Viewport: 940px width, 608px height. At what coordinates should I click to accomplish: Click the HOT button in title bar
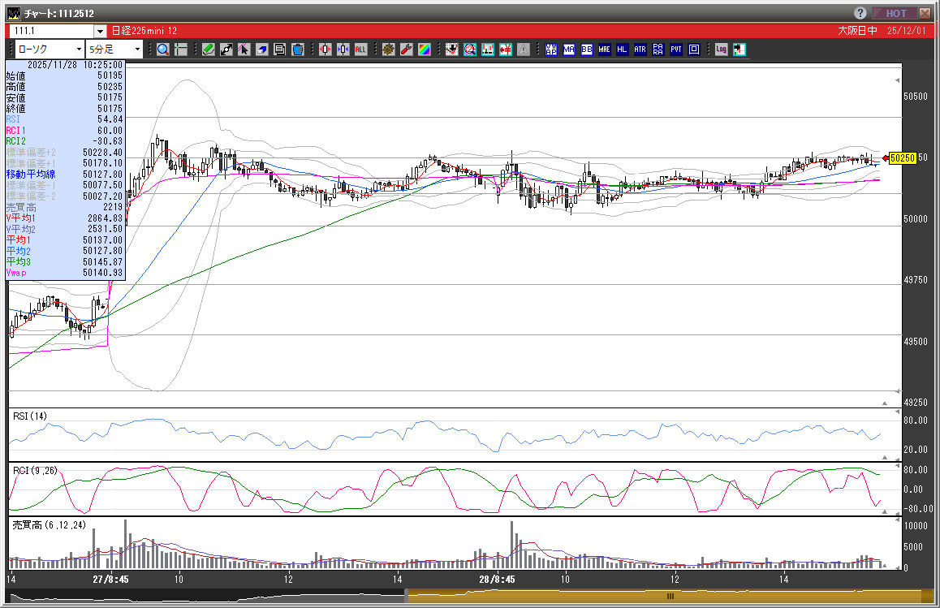(x=895, y=13)
